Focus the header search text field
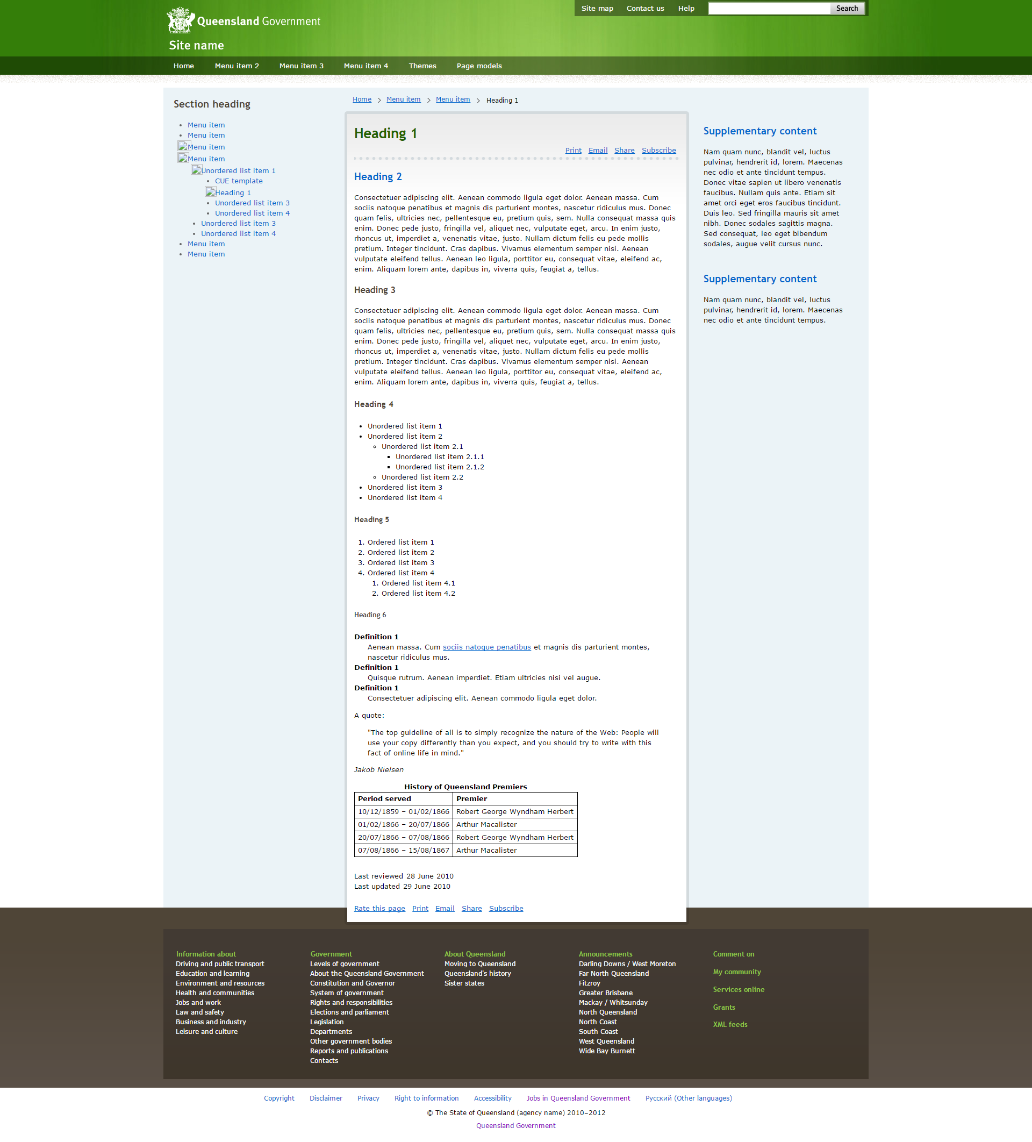This screenshot has height=1142, width=1032. (x=769, y=8)
